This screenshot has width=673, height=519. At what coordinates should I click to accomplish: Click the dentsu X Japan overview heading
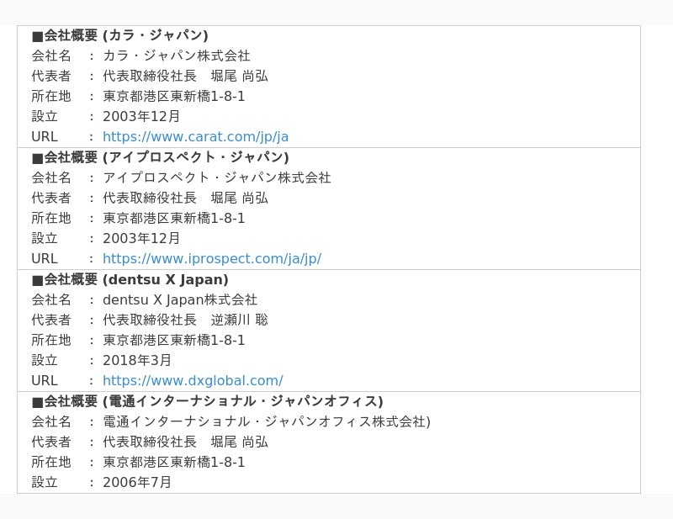pyautogui.click(x=130, y=279)
